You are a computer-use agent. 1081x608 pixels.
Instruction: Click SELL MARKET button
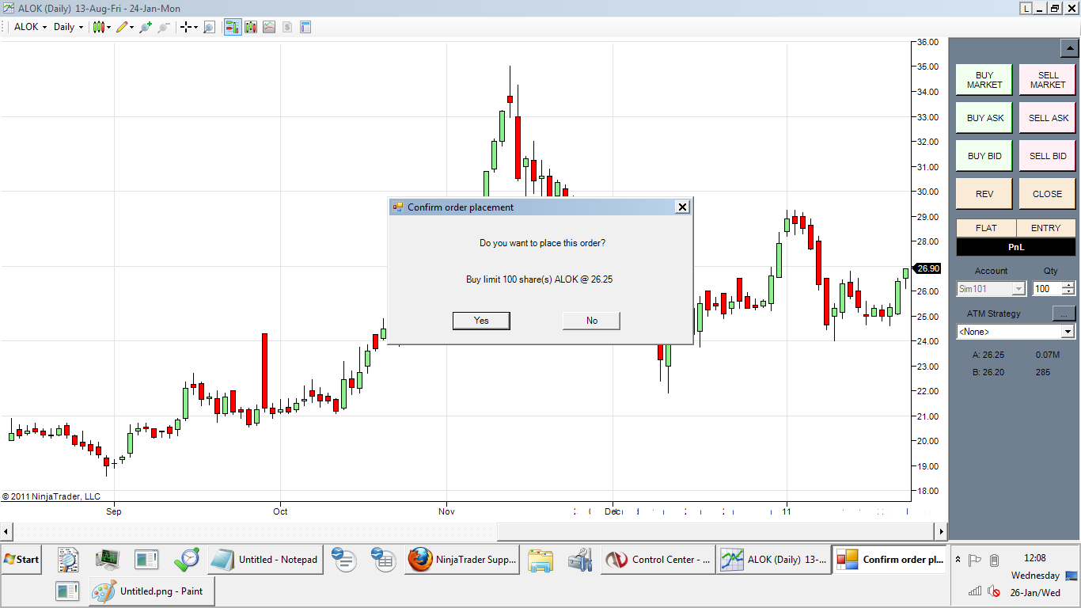coord(1048,80)
